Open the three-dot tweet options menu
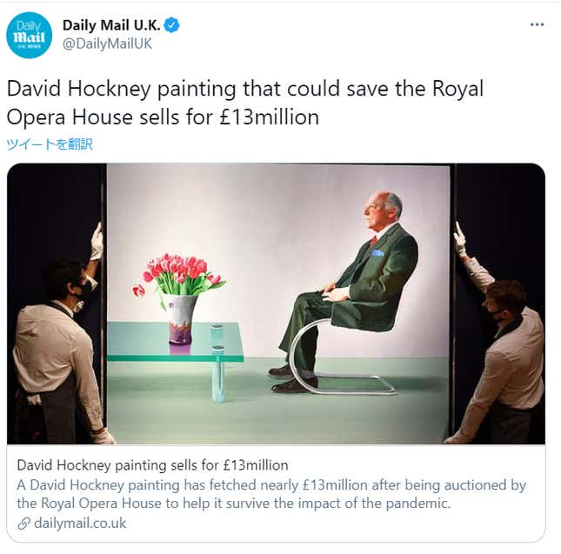 [x=537, y=24]
